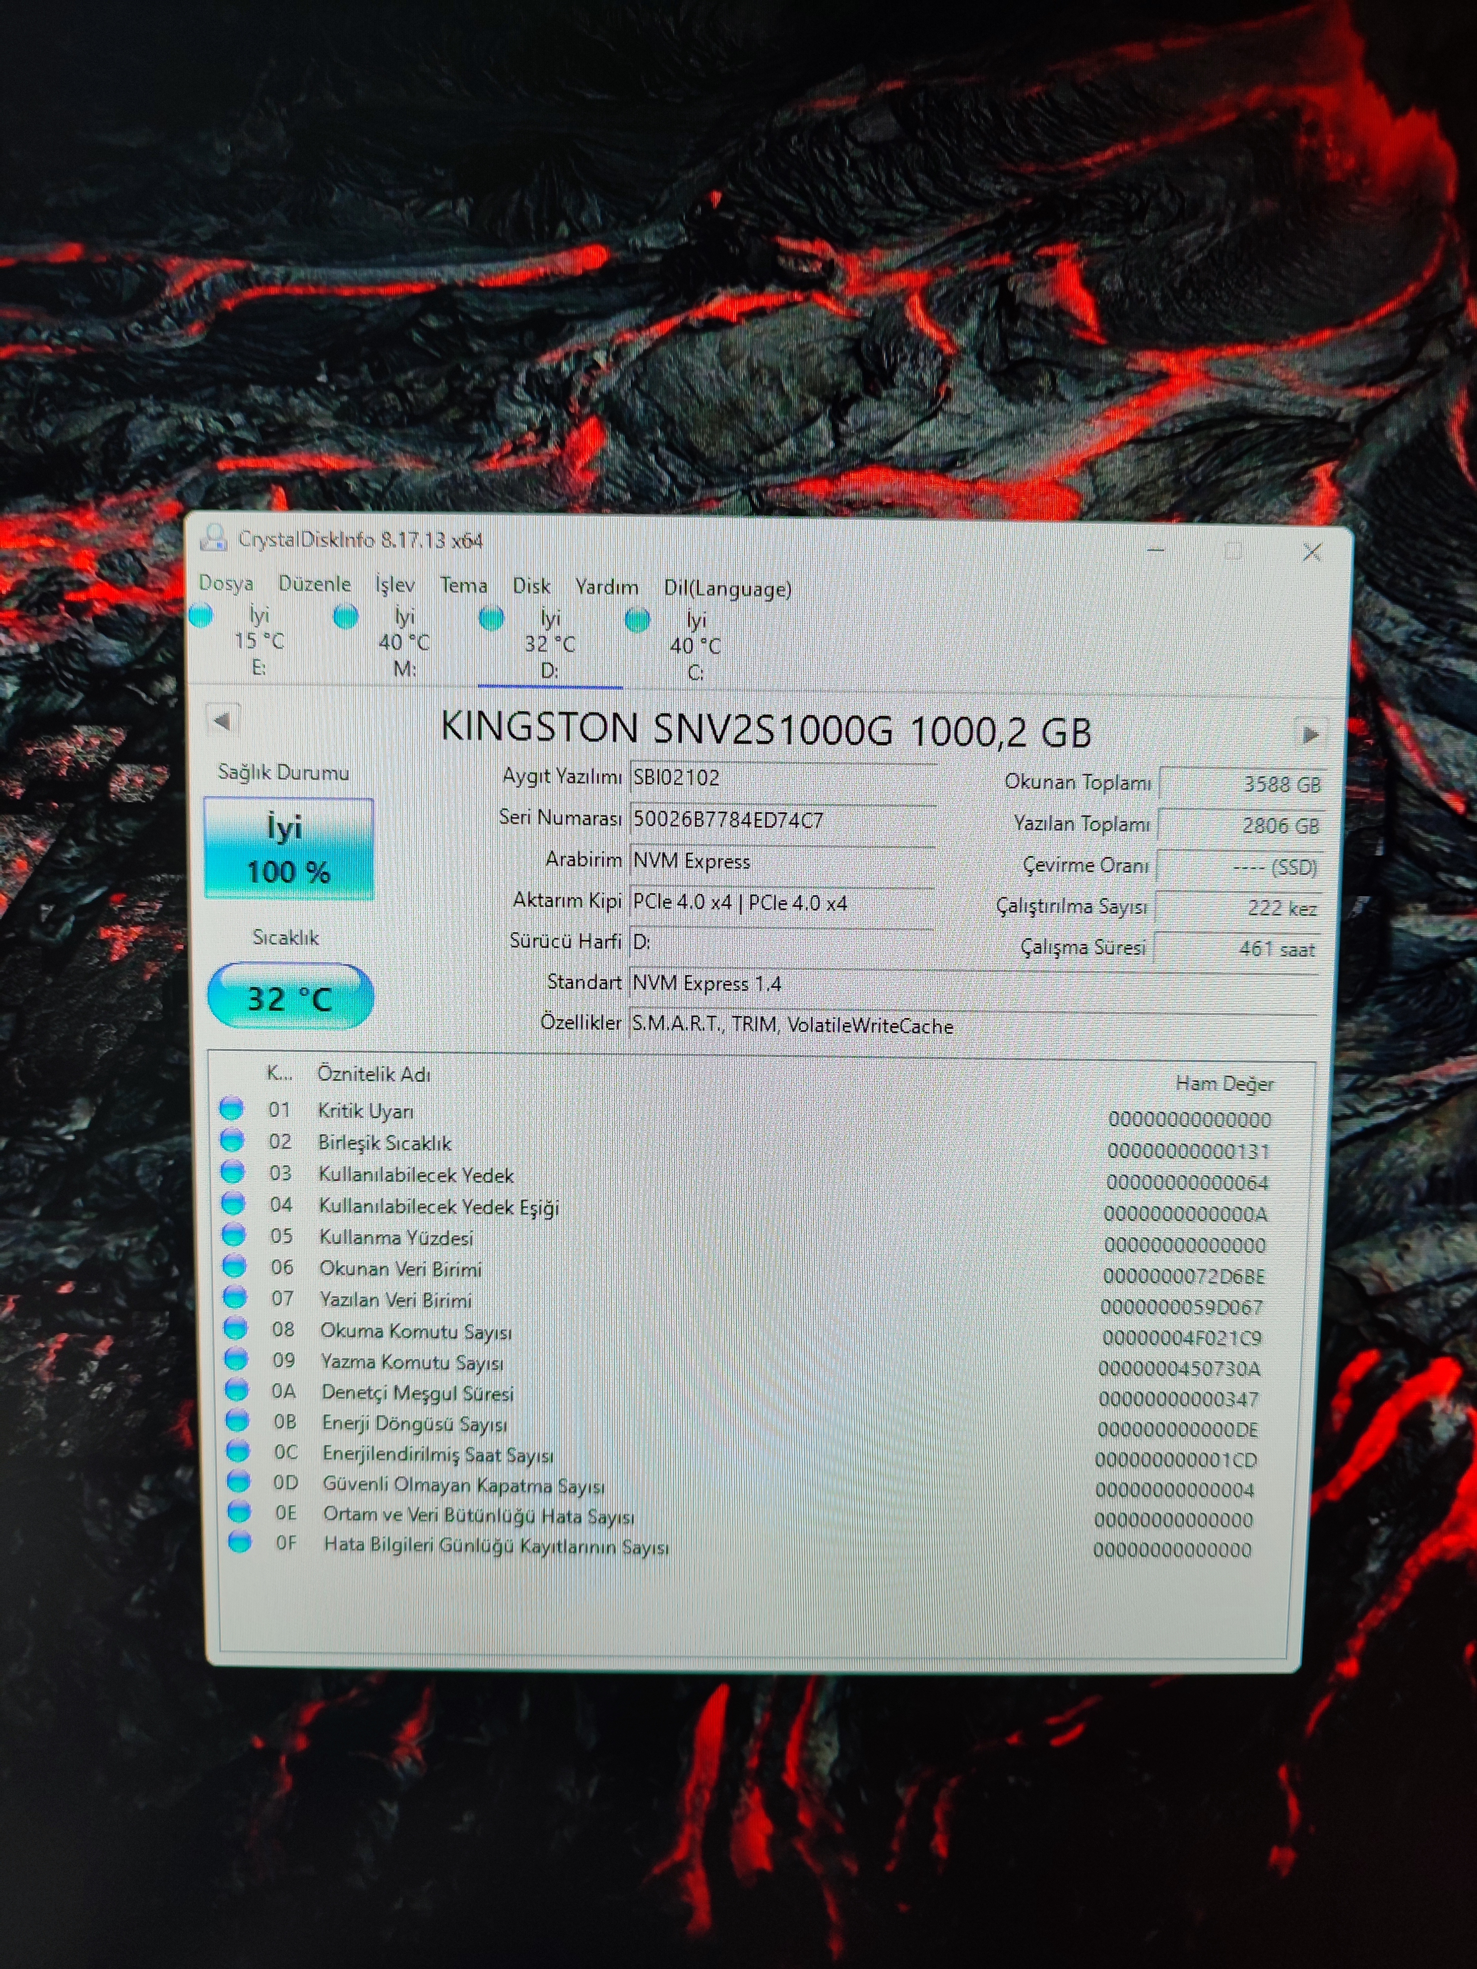Click the Yazılan Toplamı 2806 GB value
The image size is (1477, 1969).
pyautogui.click(x=1241, y=825)
